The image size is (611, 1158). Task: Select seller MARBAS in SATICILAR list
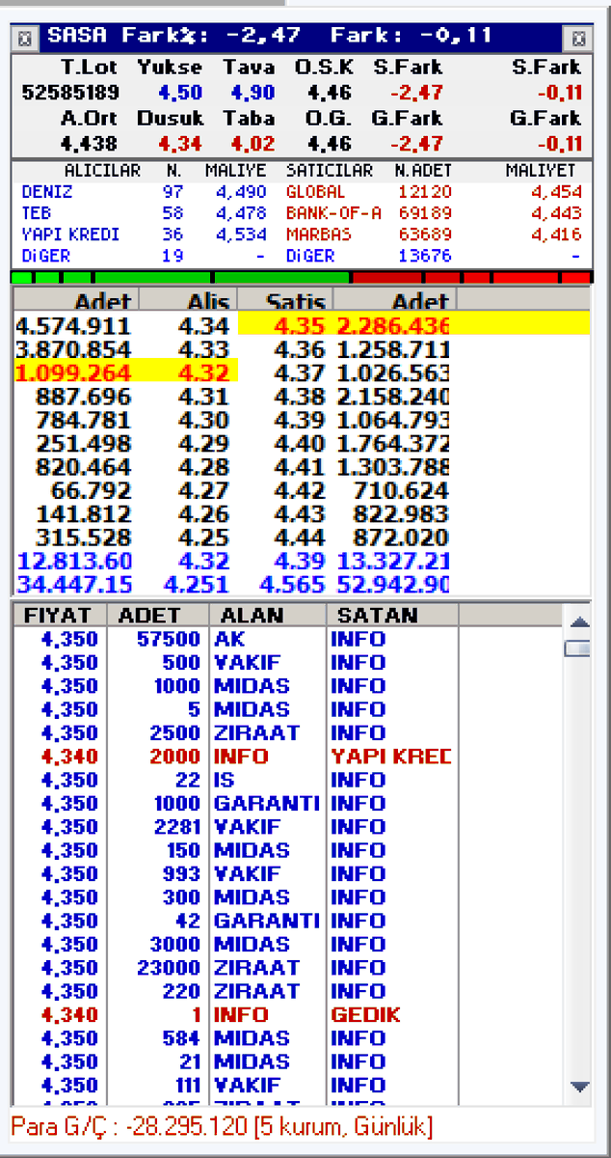tap(319, 234)
